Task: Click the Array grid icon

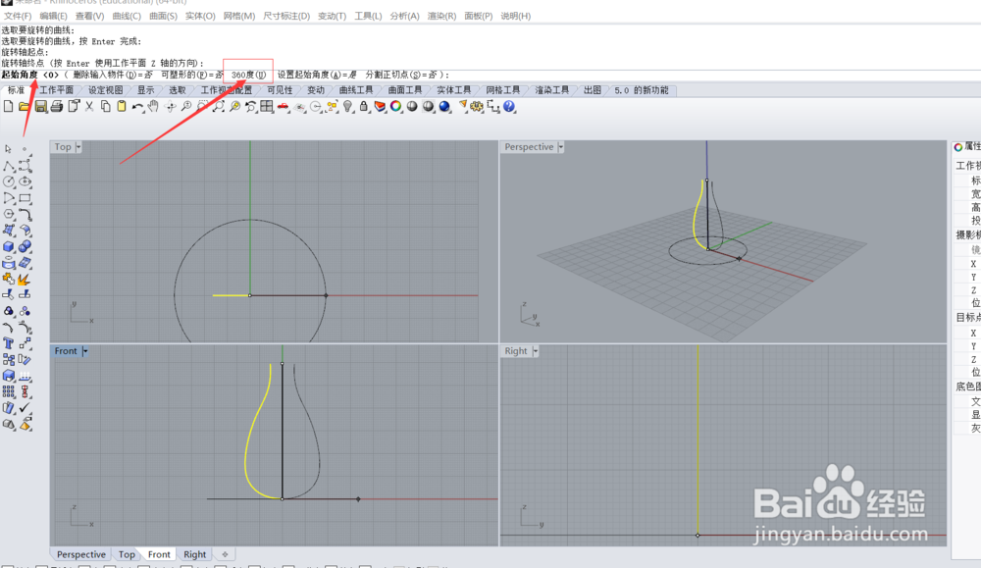Action: (x=9, y=391)
